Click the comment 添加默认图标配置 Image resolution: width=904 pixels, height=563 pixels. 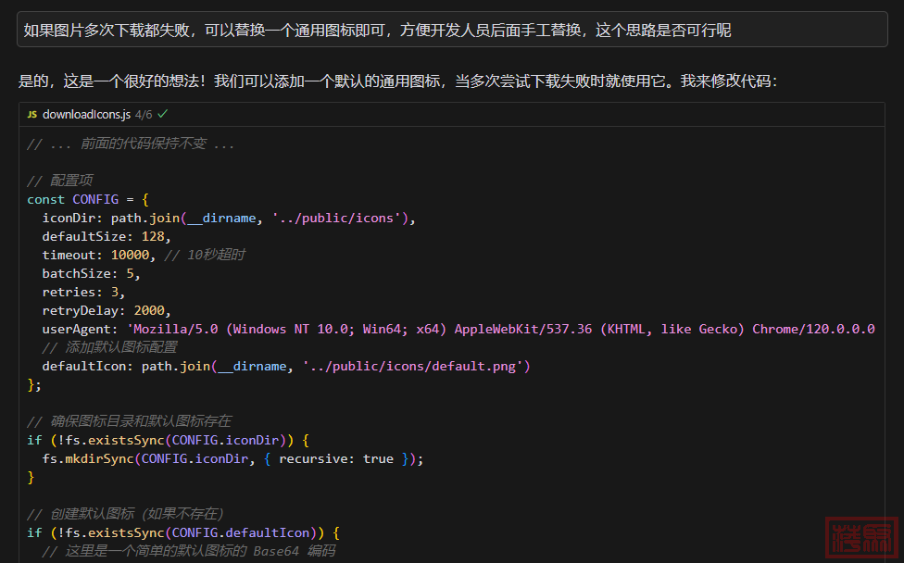109,347
